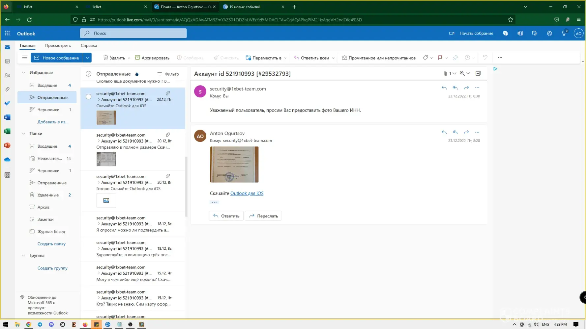Open the Справка tab

coord(89,46)
